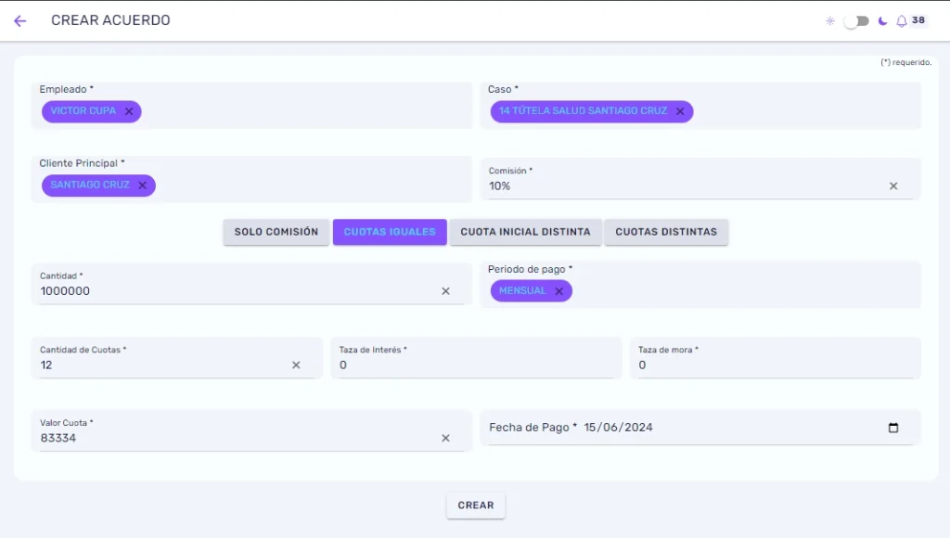Remove the 14 TUTELA SALUD SANTIAGO CRUZ chip
This screenshot has height=538, width=950.
(x=680, y=111)
